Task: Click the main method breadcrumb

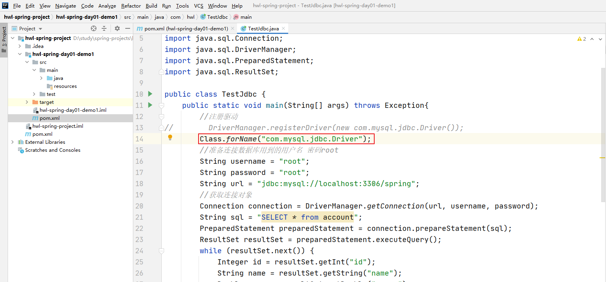Action: coord(243,17)
